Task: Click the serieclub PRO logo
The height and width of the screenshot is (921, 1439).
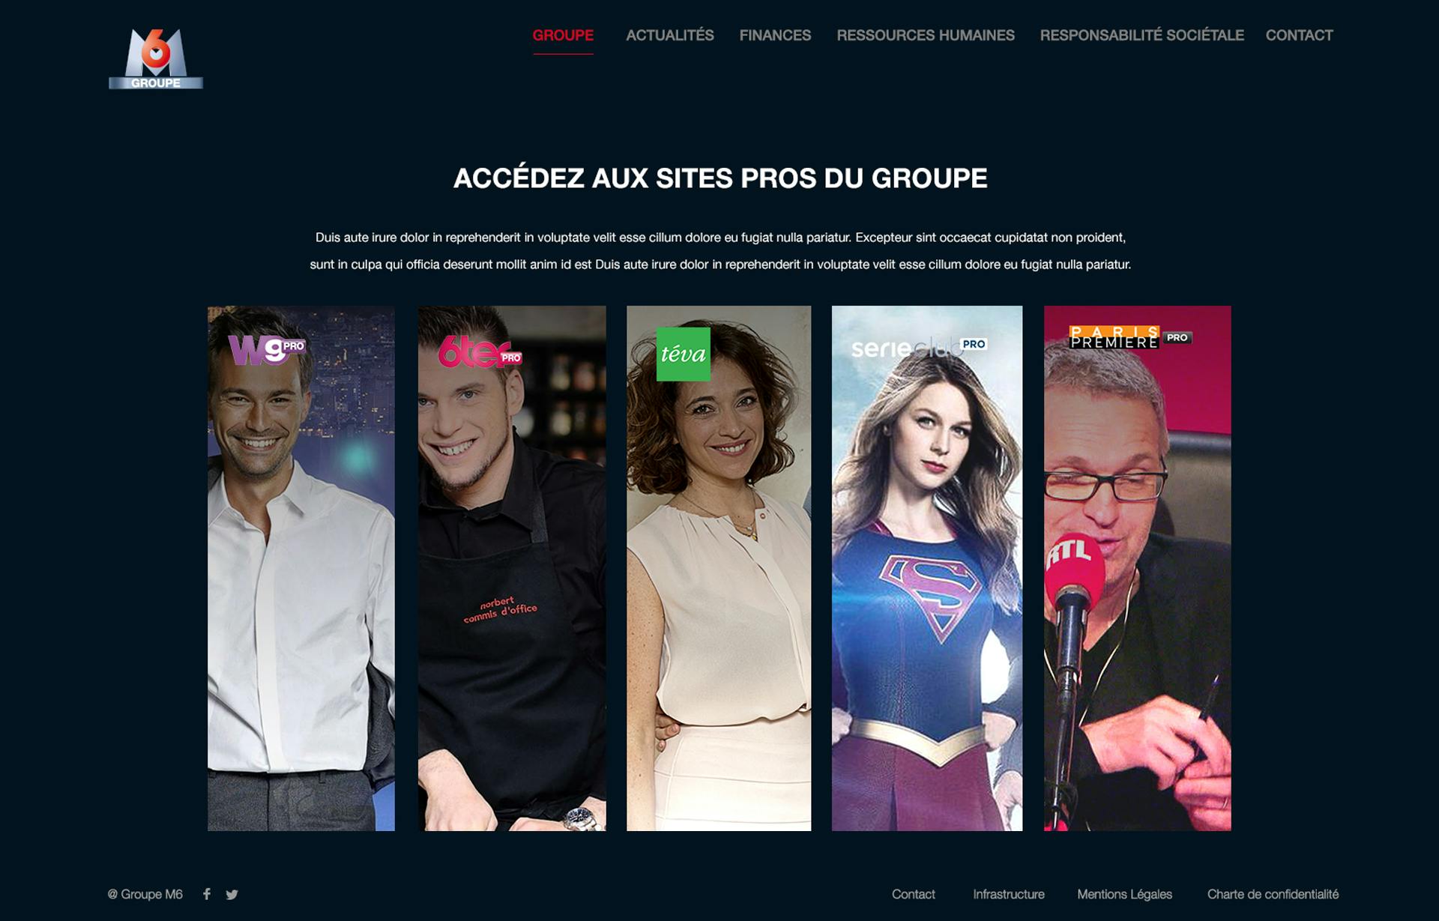Action: (x=919, y=347)
